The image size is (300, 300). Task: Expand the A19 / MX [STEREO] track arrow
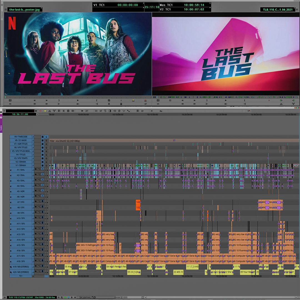pyautogui.click(x=11, y=267)
